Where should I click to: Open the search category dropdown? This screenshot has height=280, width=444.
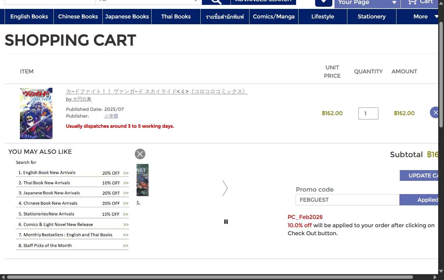[x=149, y=2]
